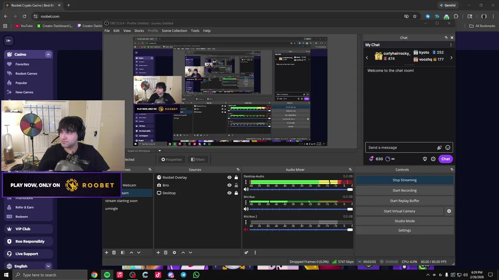Lock the Brio source
Screen dimensions: 499x280
point(236,185)
